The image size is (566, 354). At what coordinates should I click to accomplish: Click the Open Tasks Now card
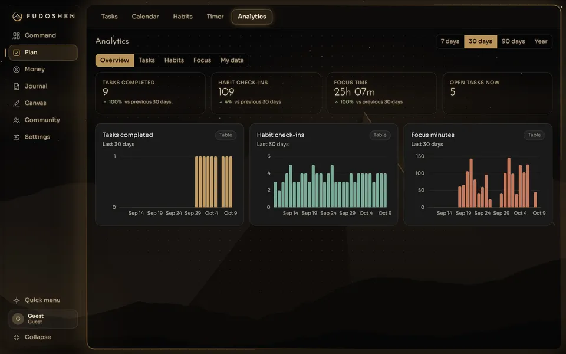coord(498,94)
